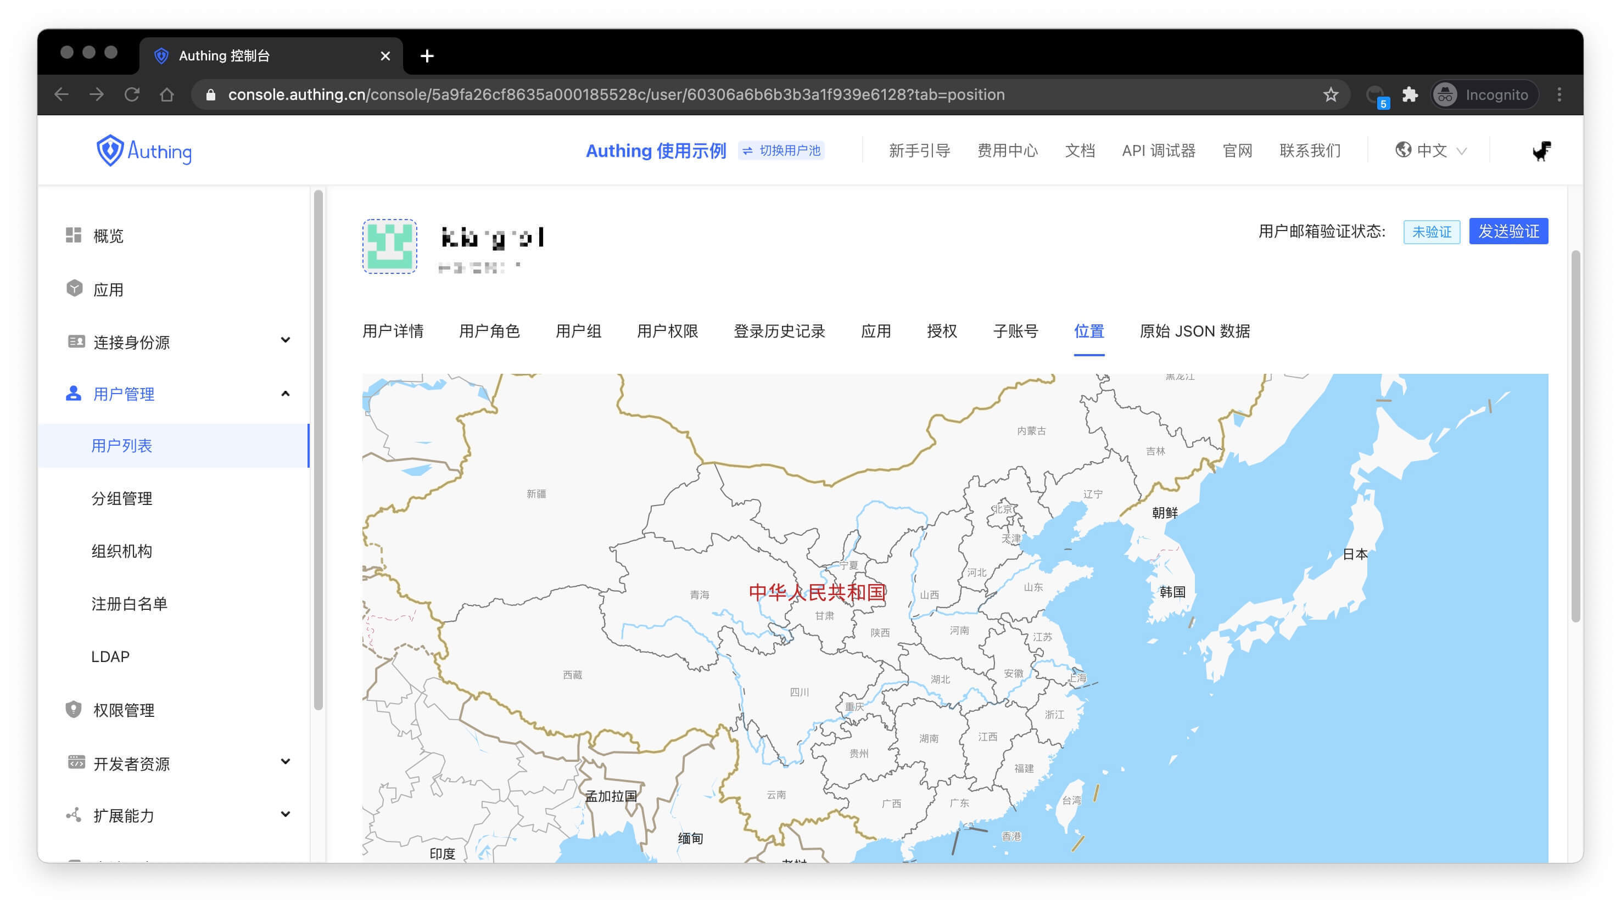Open the browser extensions puzzle icon
Viewport: 1621px width, 909px height.
[x=1410, y=94]
